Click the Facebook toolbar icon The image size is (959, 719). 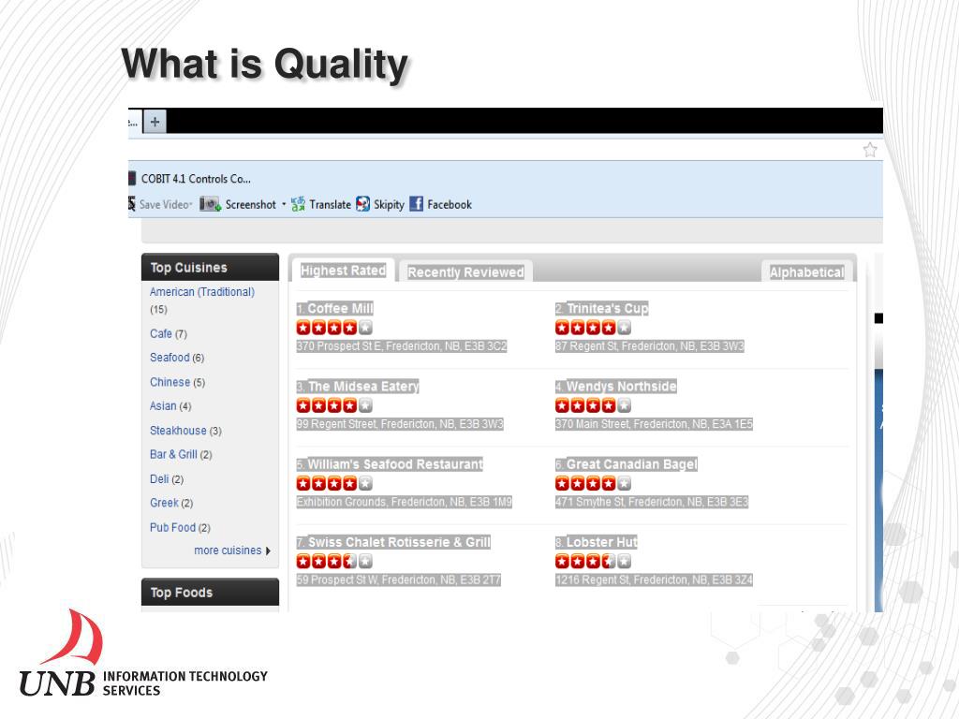(416, 204)
